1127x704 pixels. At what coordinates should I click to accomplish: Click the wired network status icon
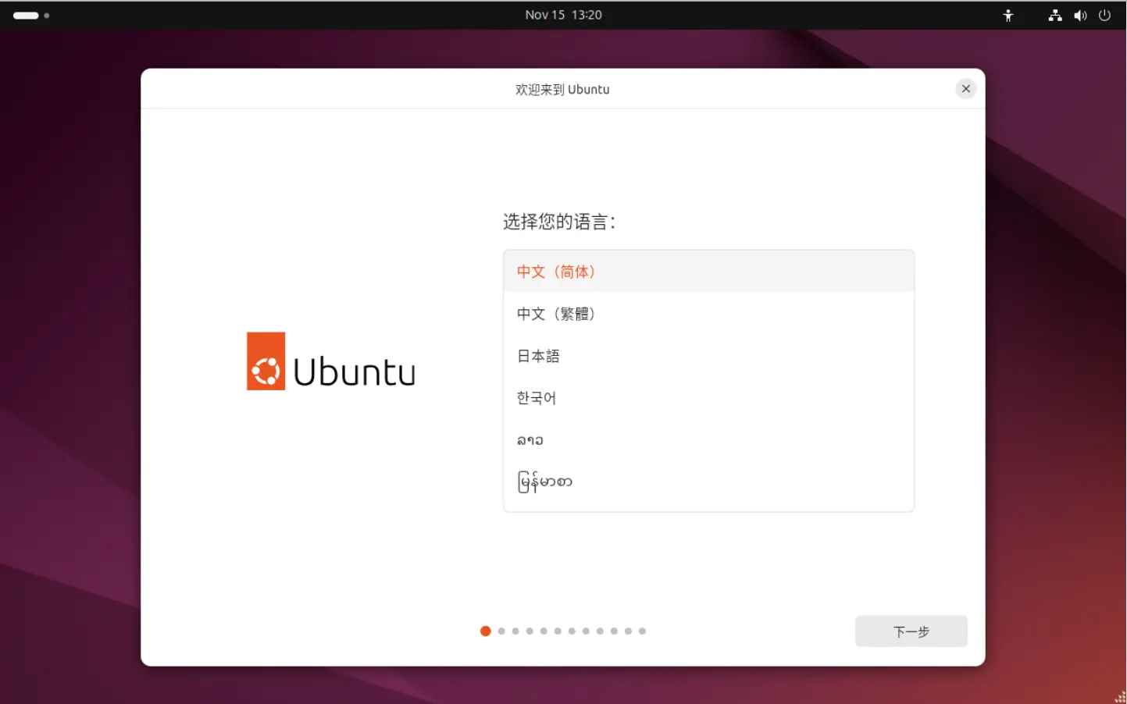1054,16
